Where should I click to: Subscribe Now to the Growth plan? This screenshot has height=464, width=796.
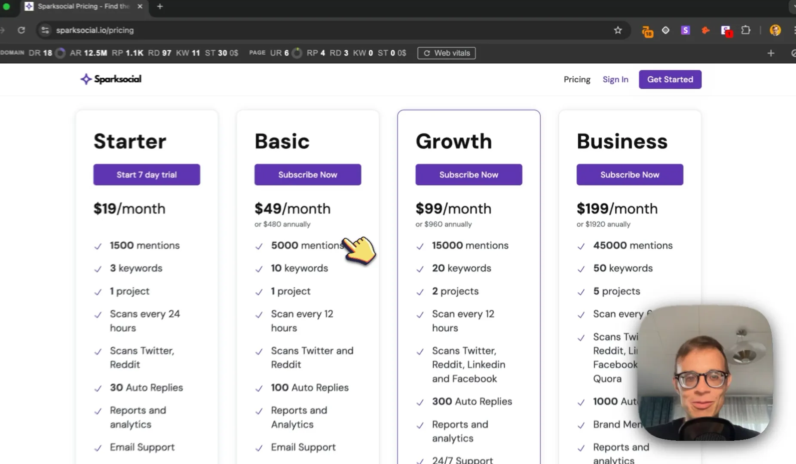pos(468,174)
